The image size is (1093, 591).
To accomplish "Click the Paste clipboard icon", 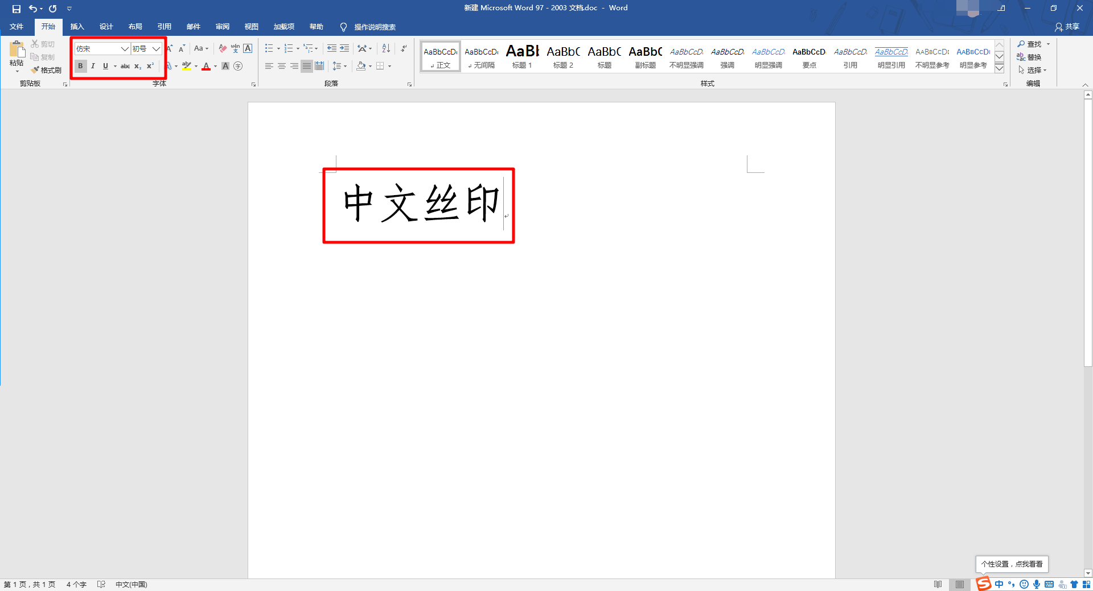I will pos(17,49).
